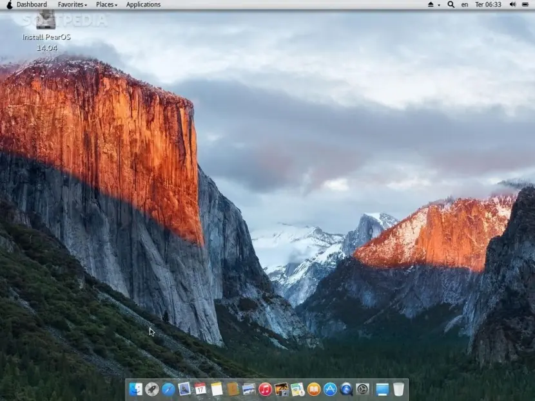Open the orange iBooks icon
This screenshot has width=535, height=401.
pos(314,389)
